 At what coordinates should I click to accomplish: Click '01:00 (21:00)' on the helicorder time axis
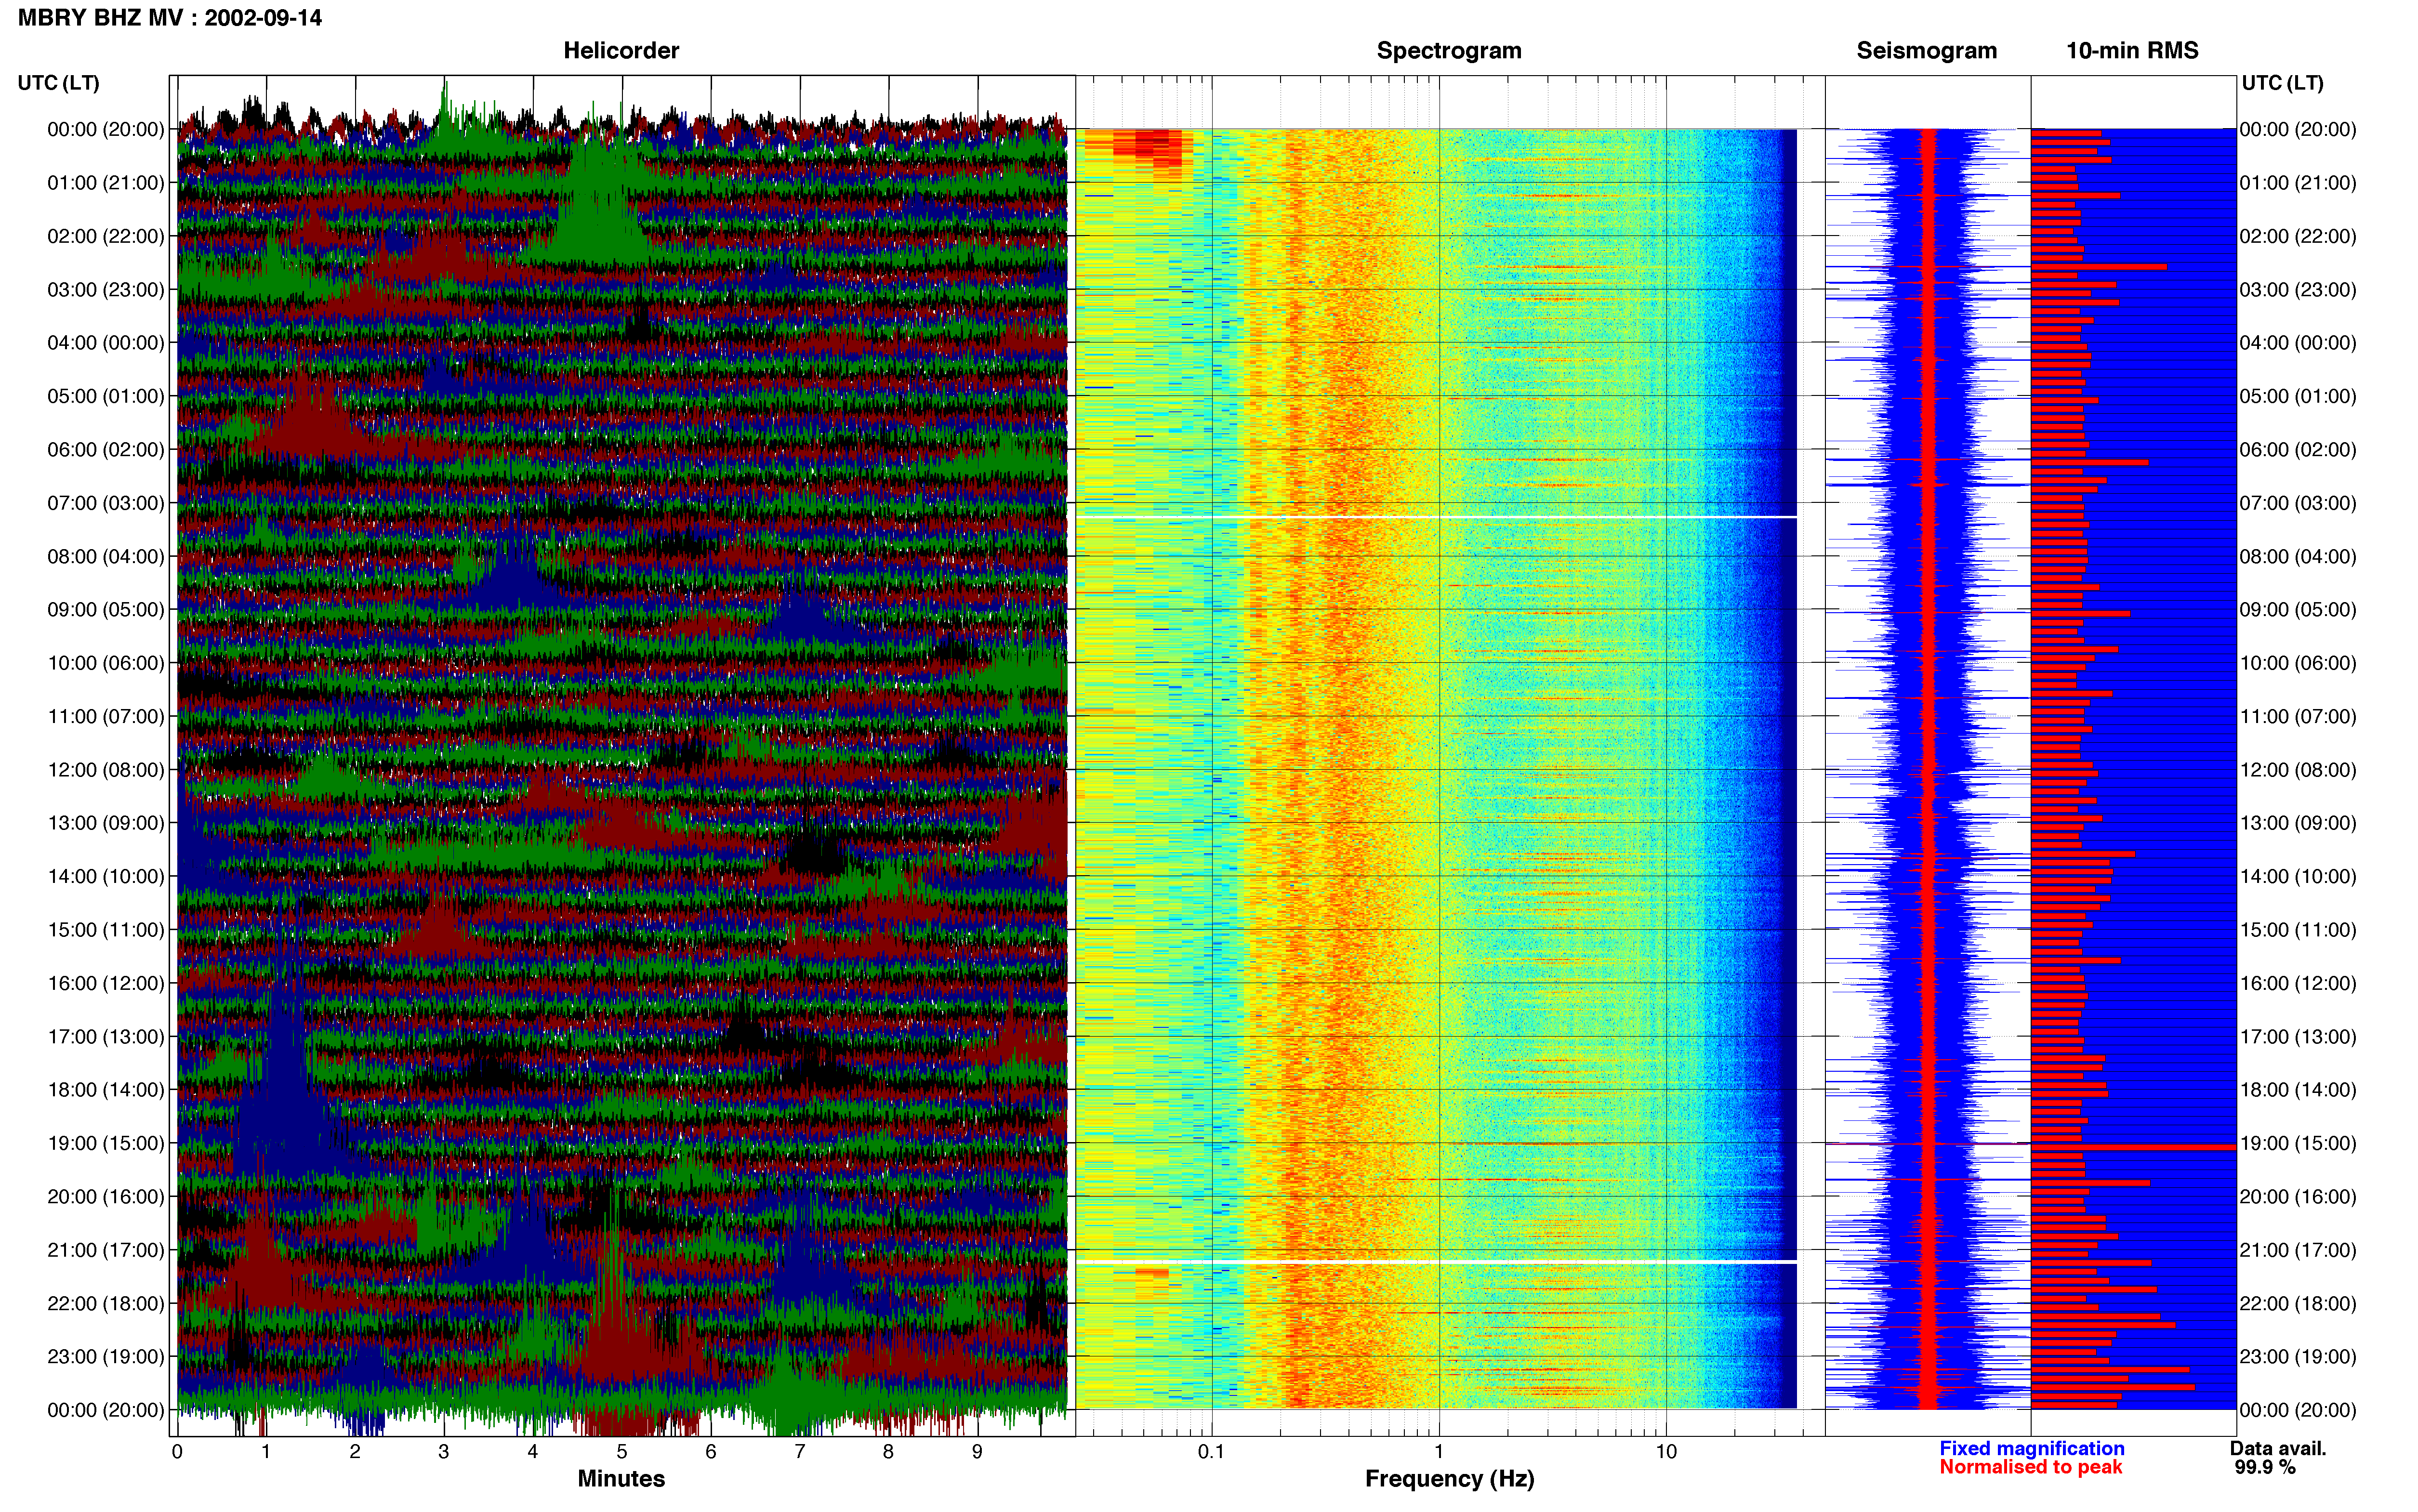(x=106, y=183)
